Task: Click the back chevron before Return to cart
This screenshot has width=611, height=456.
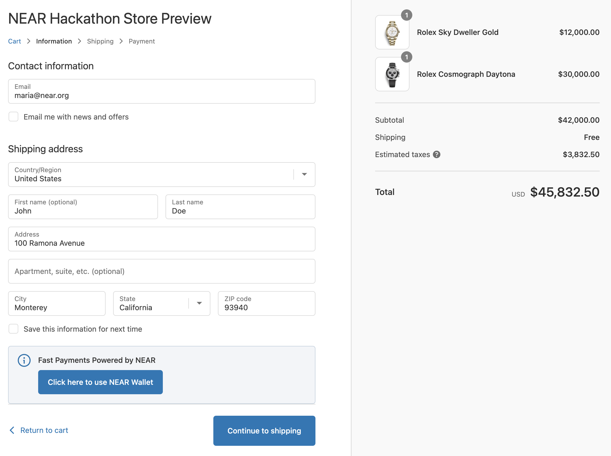Action: (x=12, y=430)
